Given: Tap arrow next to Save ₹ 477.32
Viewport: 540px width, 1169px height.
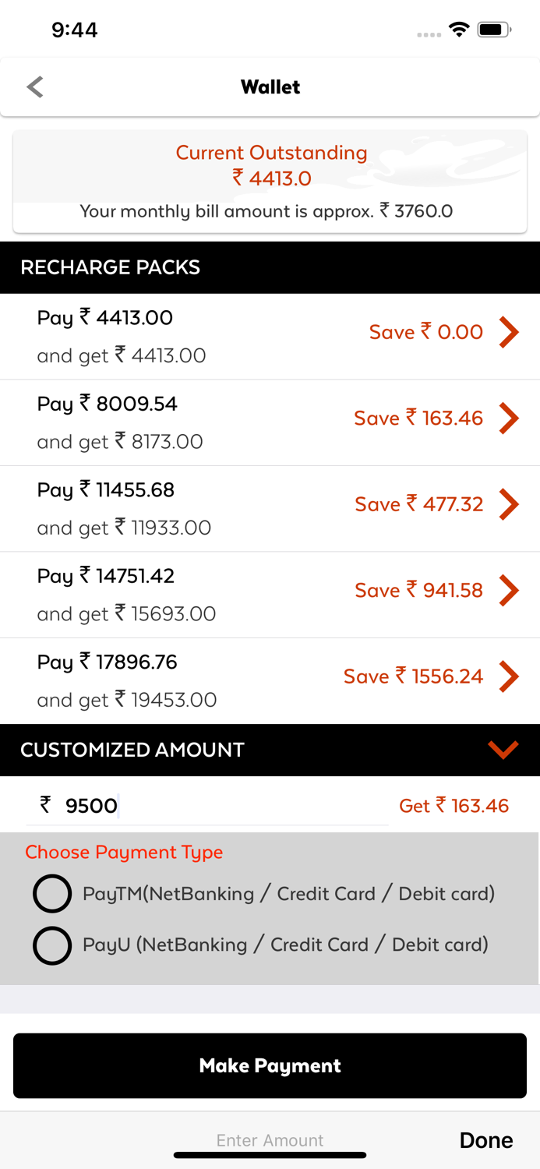Looking at the screenshot, I should point(509,504).
